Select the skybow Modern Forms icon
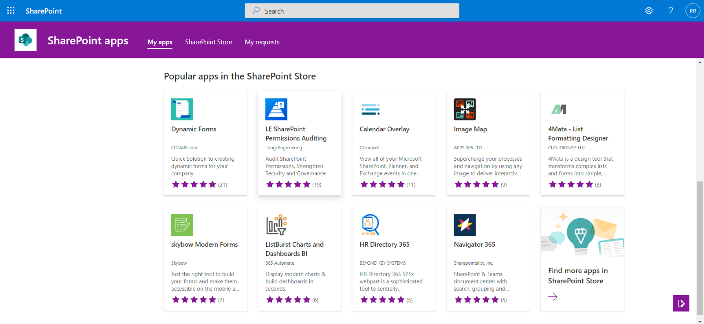Screen dimensions: 704x324 point(182,225)
